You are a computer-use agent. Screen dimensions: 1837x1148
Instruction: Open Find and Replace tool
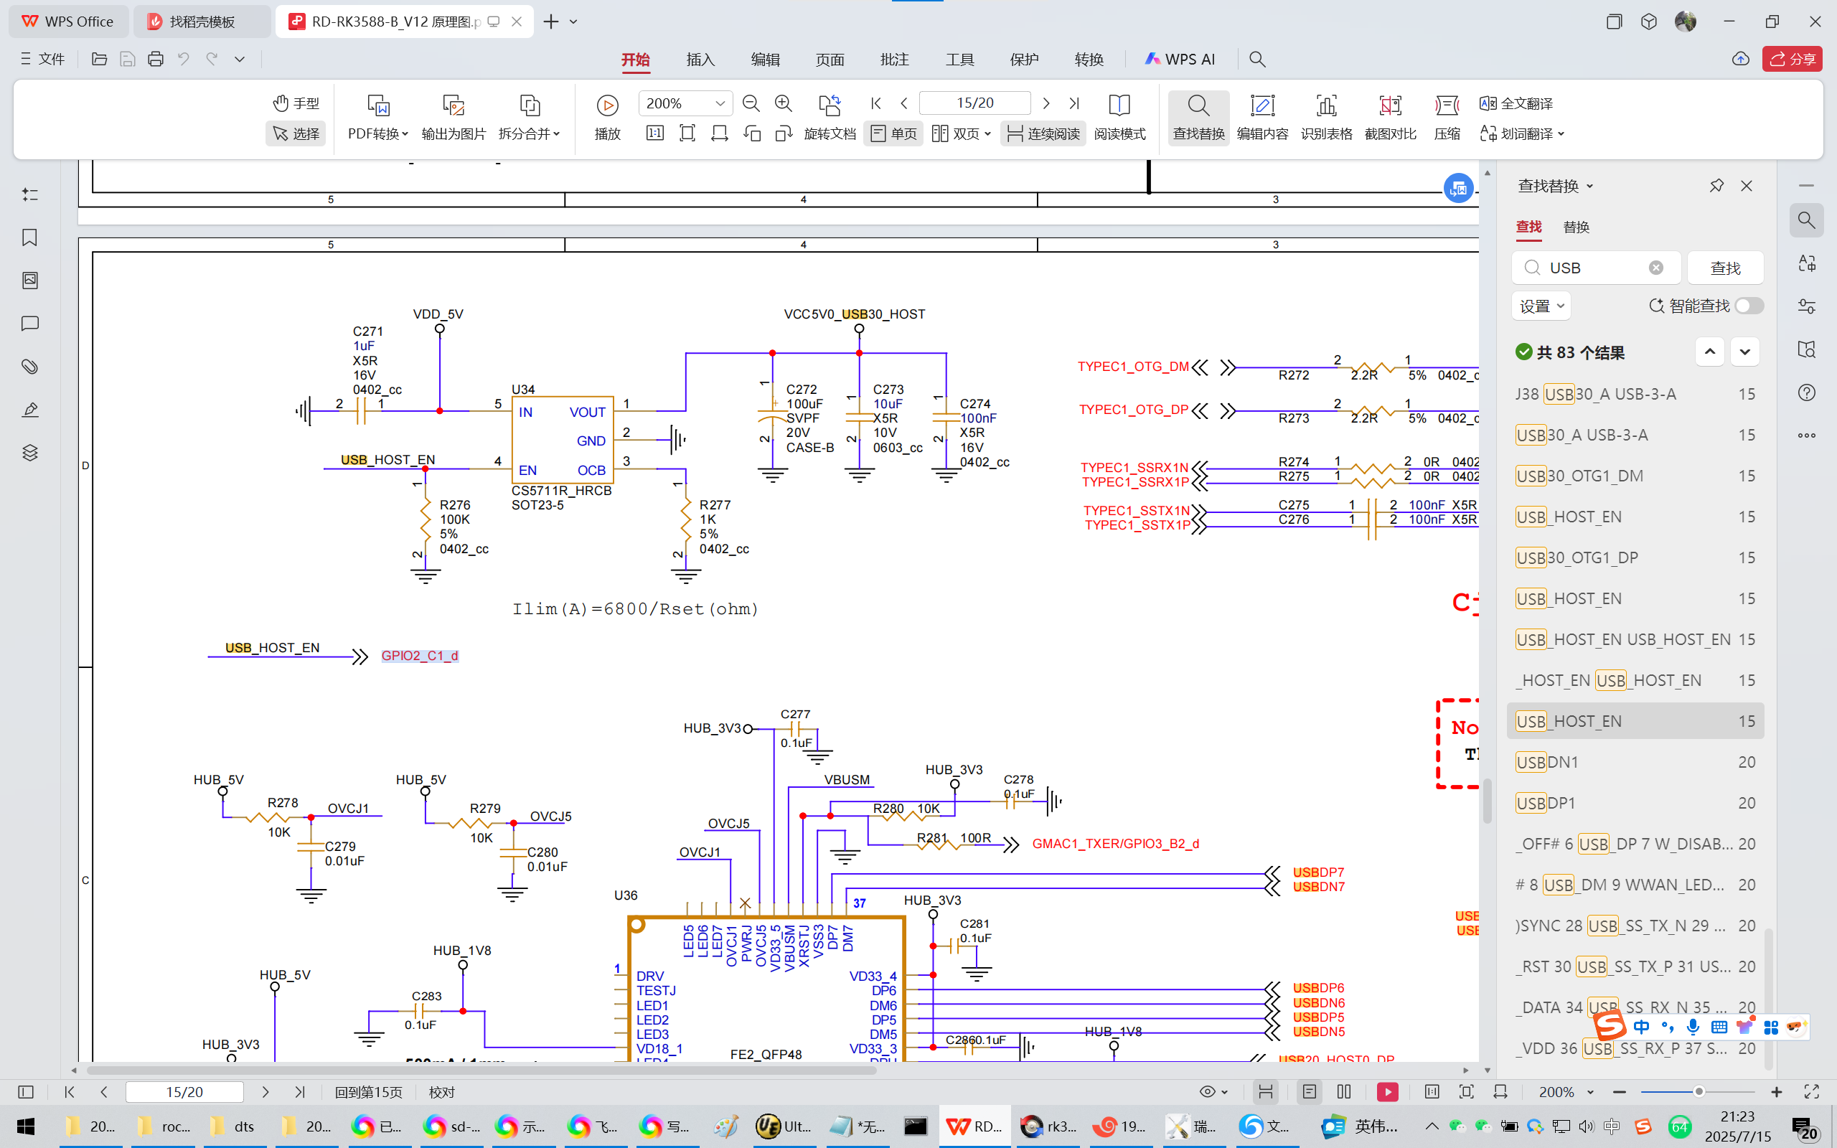(1198, 117)
